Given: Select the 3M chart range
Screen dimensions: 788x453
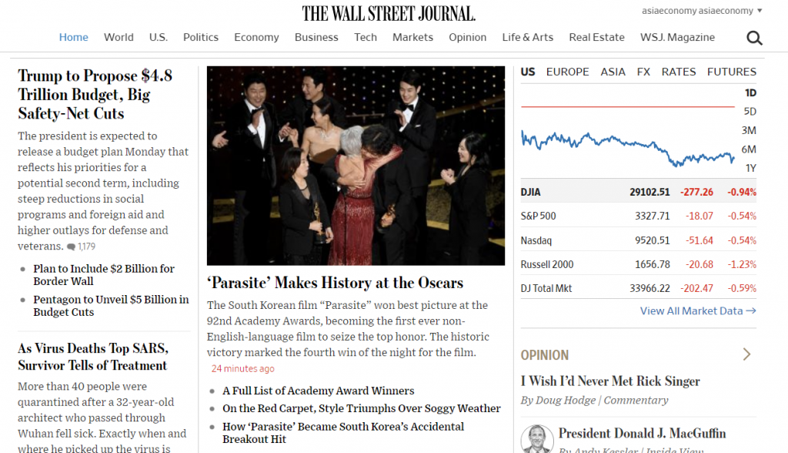Looking at the screenshot, I should tap(749, 130).
